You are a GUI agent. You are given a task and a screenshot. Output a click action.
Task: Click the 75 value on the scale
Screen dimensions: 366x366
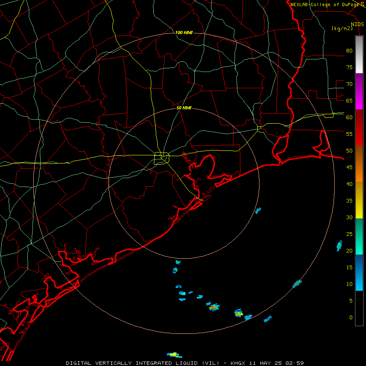point(349,67)
